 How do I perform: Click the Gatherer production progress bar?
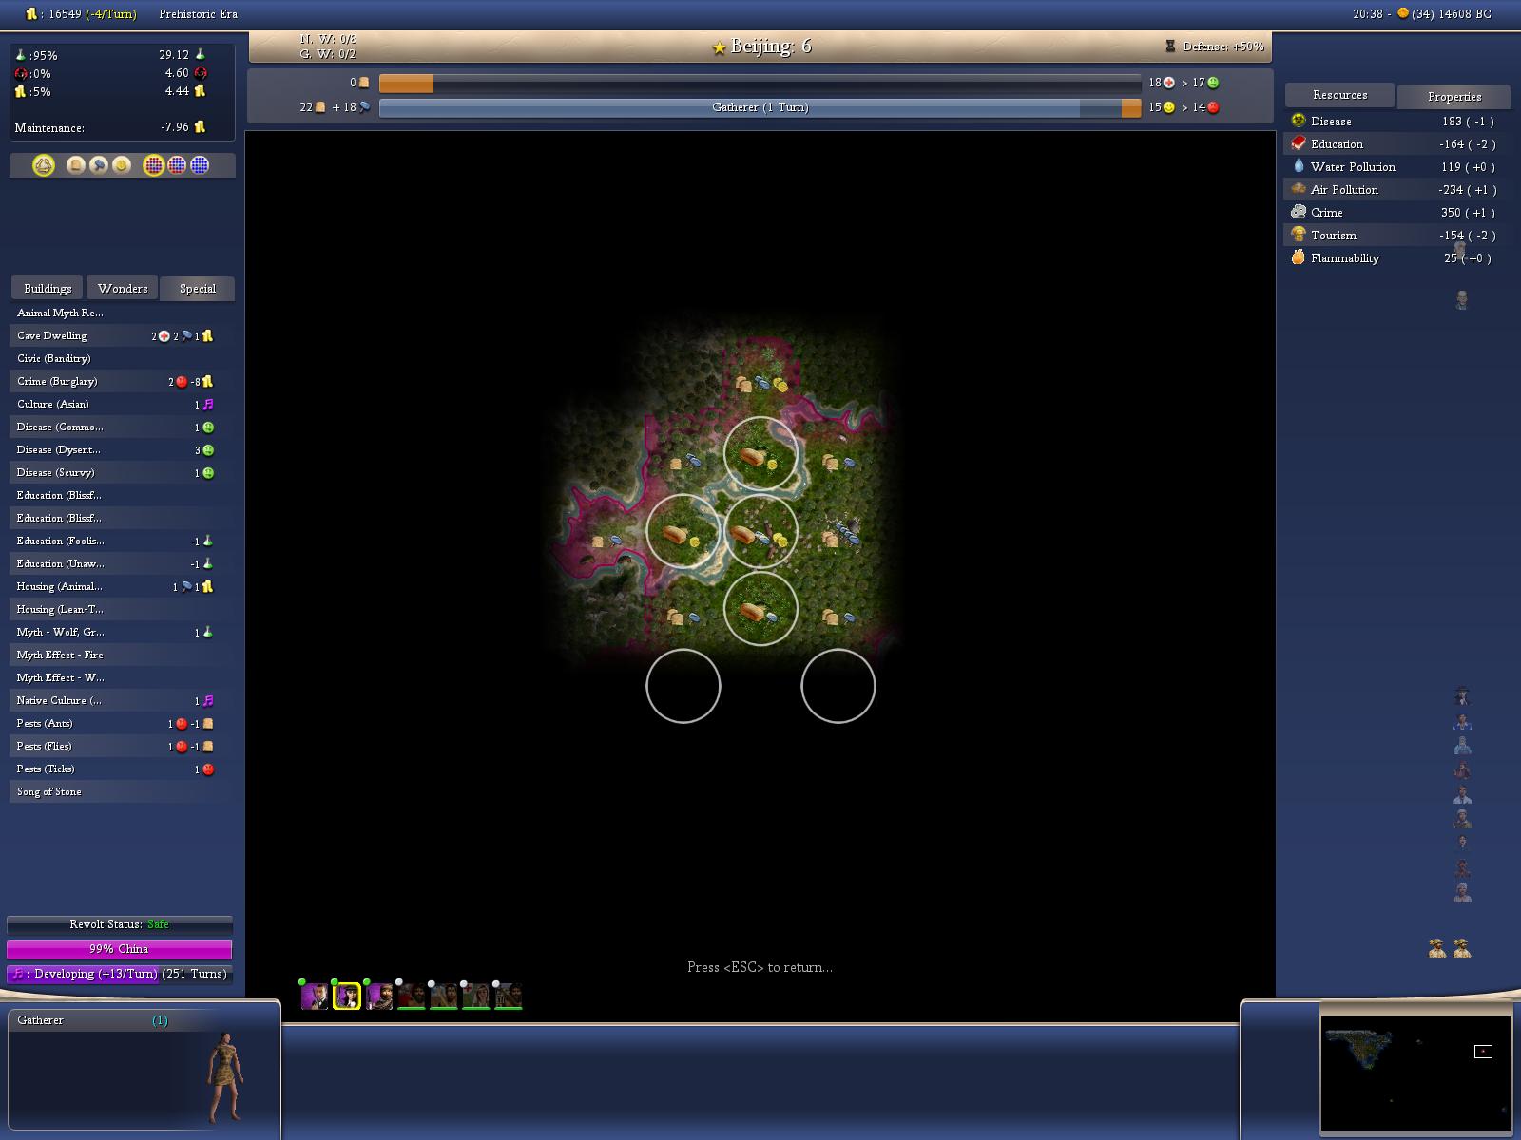coord(759,107)
